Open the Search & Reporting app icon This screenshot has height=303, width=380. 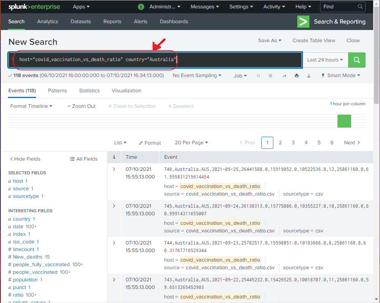[303, 22]
